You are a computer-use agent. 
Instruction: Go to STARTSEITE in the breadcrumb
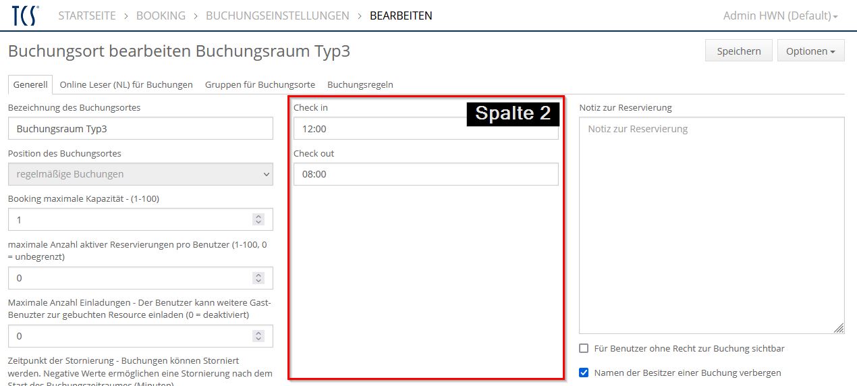(x=87, y=16)
